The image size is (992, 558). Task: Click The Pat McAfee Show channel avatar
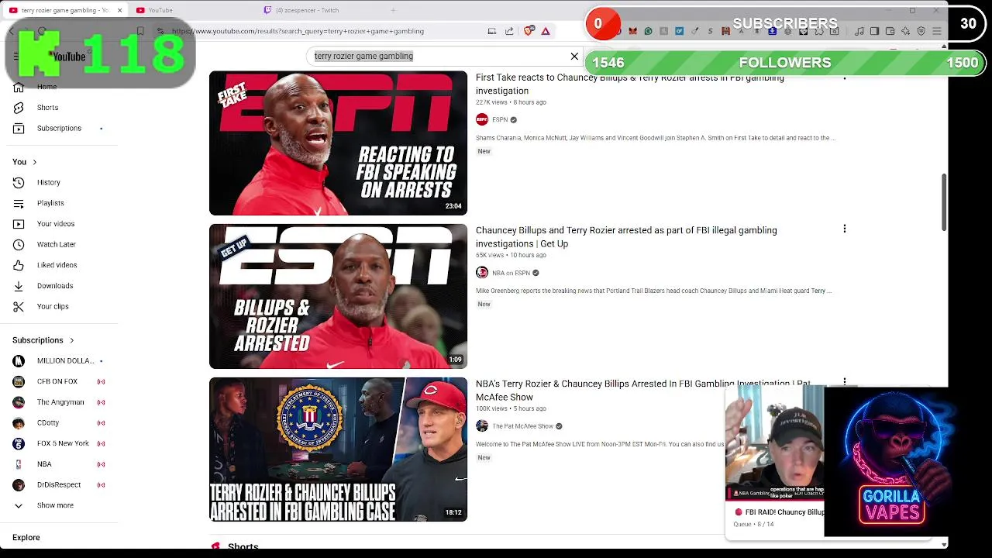coord(482,425)
